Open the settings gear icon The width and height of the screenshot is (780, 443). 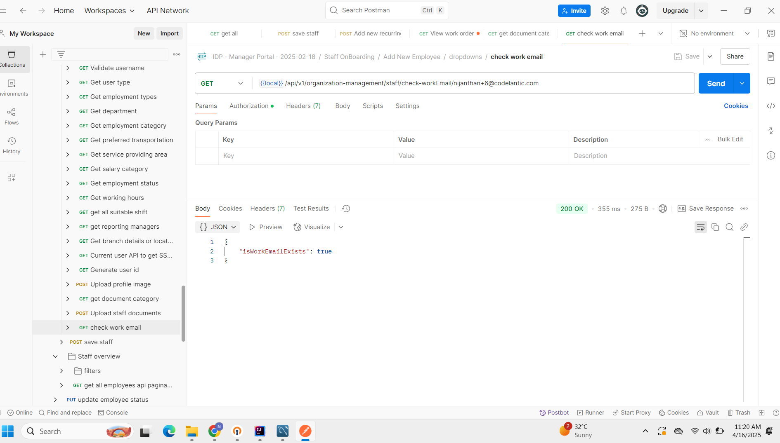[605, 11]
